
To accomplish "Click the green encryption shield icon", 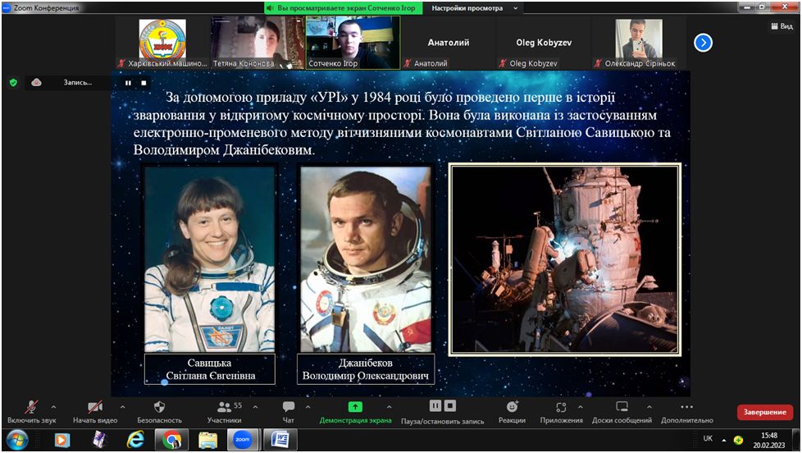I will pos(14,82).
